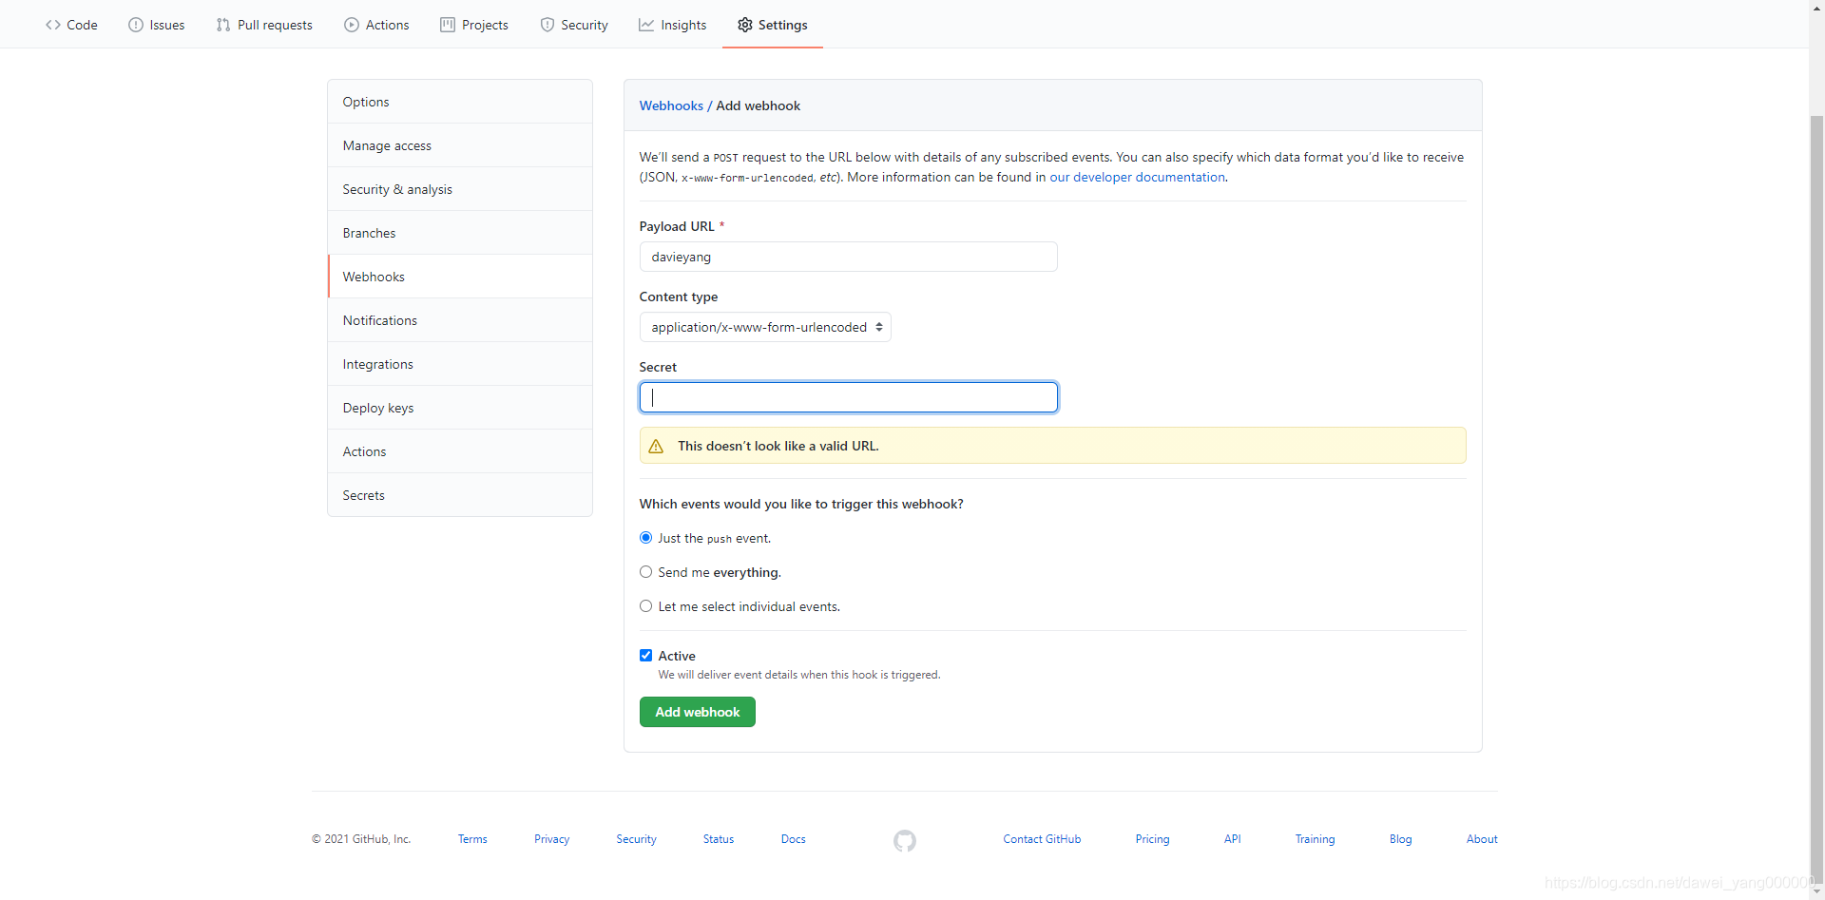Open Security & analysis settings
Screen dimensions: 1825x900
tap(460, 189)
